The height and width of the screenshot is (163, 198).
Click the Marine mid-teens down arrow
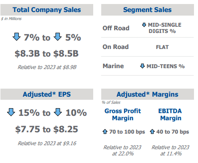(142, 66)
